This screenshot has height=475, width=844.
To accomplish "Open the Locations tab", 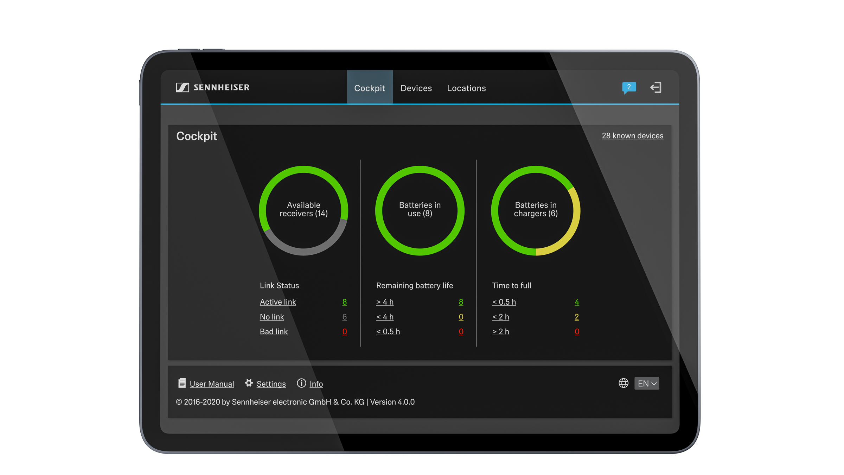I will (x=466, y=88).
